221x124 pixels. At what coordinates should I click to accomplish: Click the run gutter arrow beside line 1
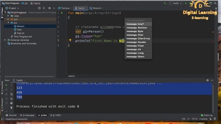pyautogui.click(x=62, y=13)
